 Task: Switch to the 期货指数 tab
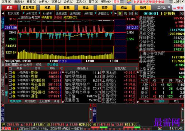pos(30,101)
